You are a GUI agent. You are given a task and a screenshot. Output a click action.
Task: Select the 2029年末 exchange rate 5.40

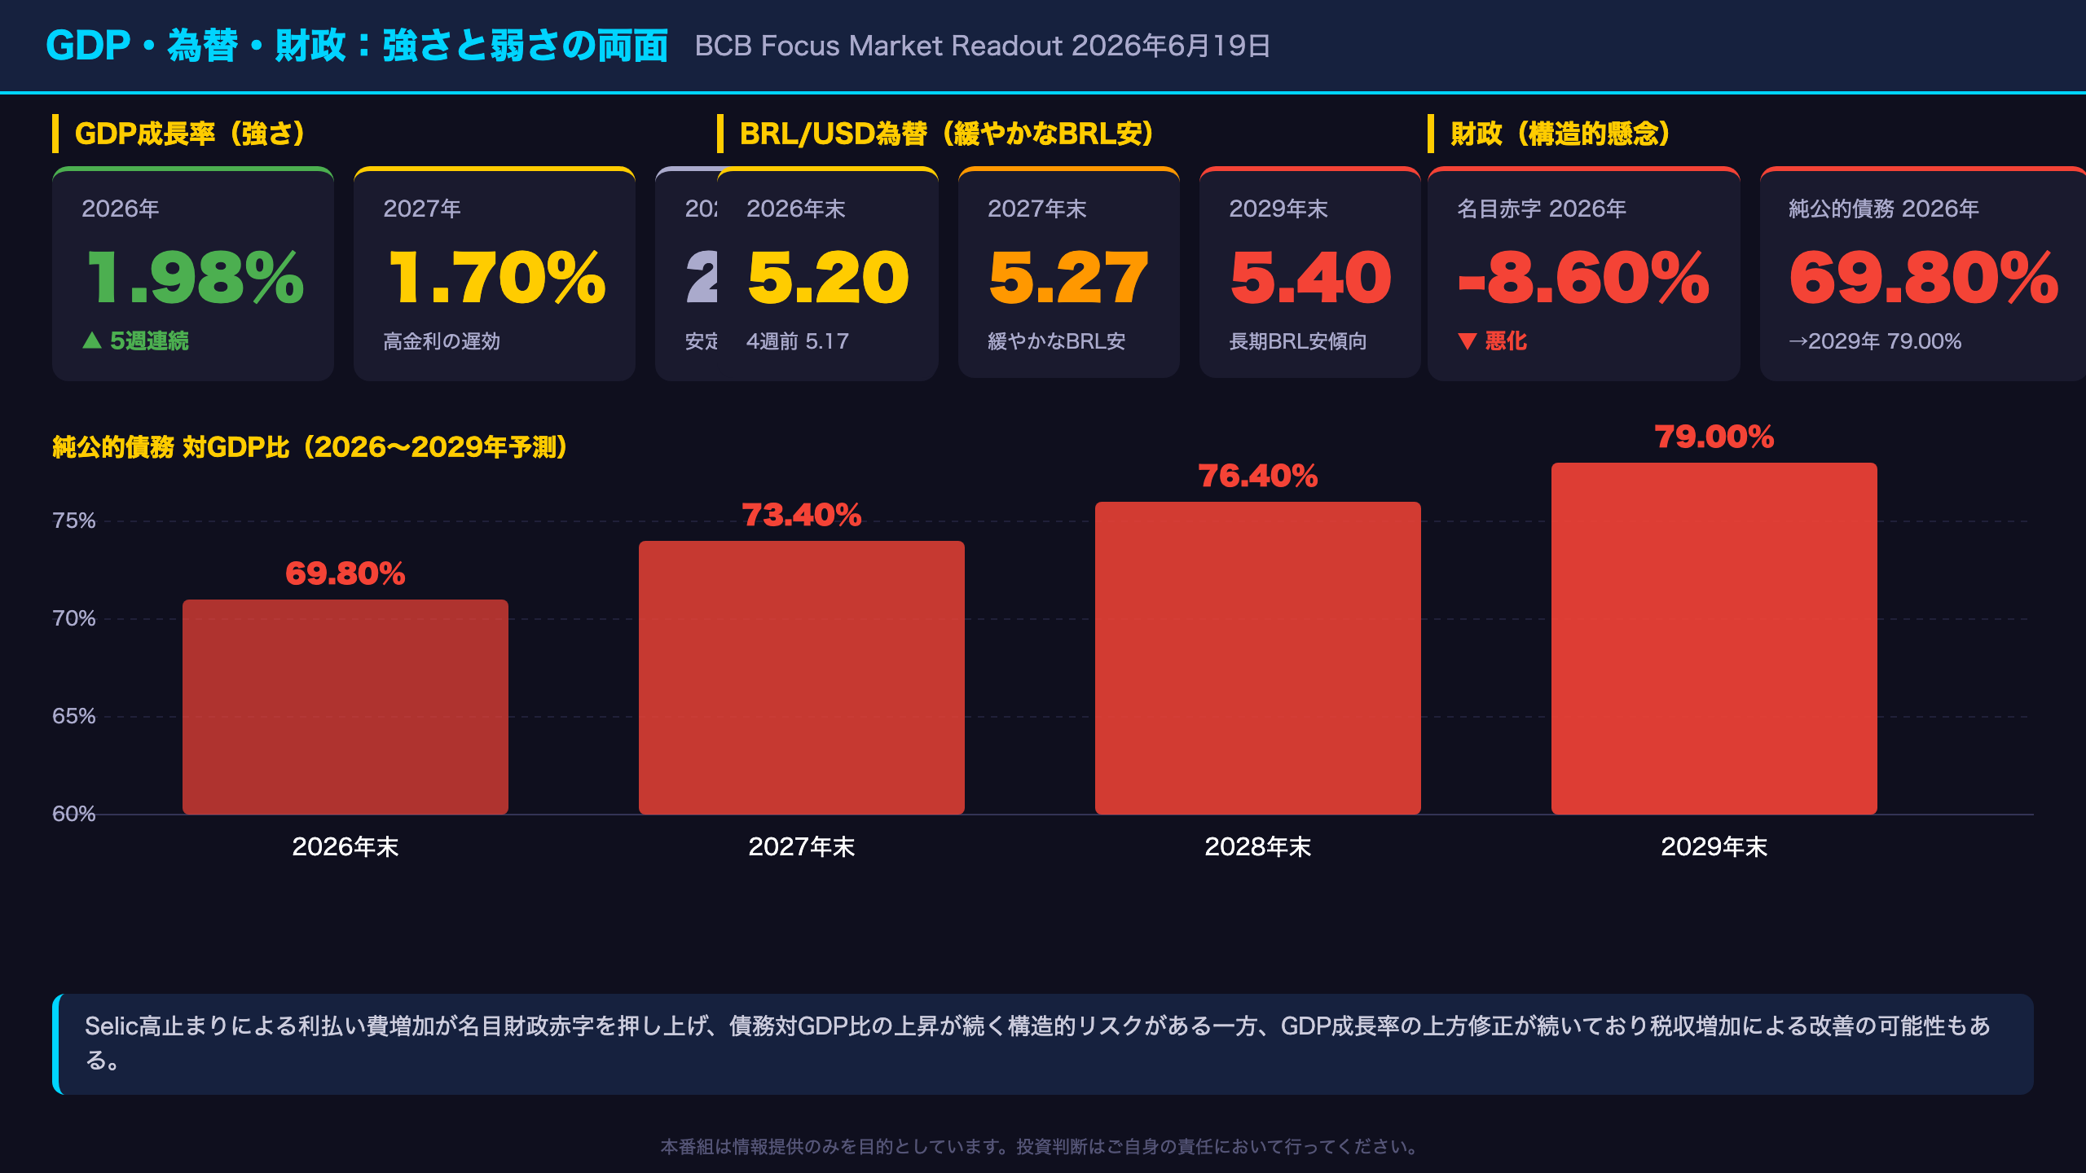tap(1310, 278)
